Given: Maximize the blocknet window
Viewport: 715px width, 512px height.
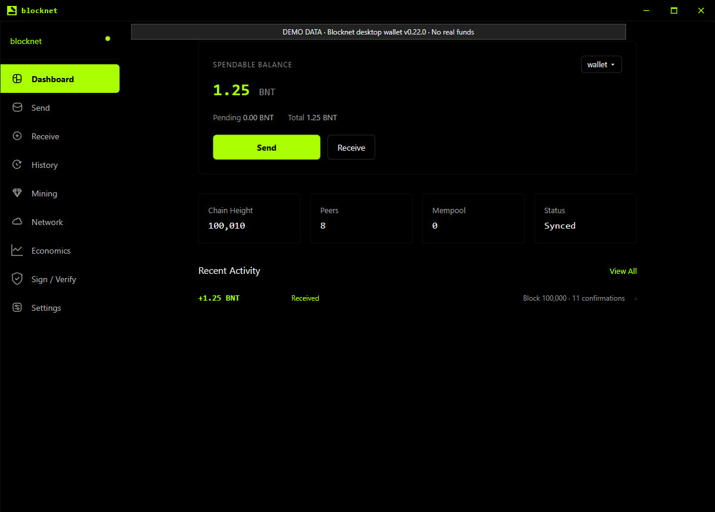Looking at the screenshot, I should point(674,10).
